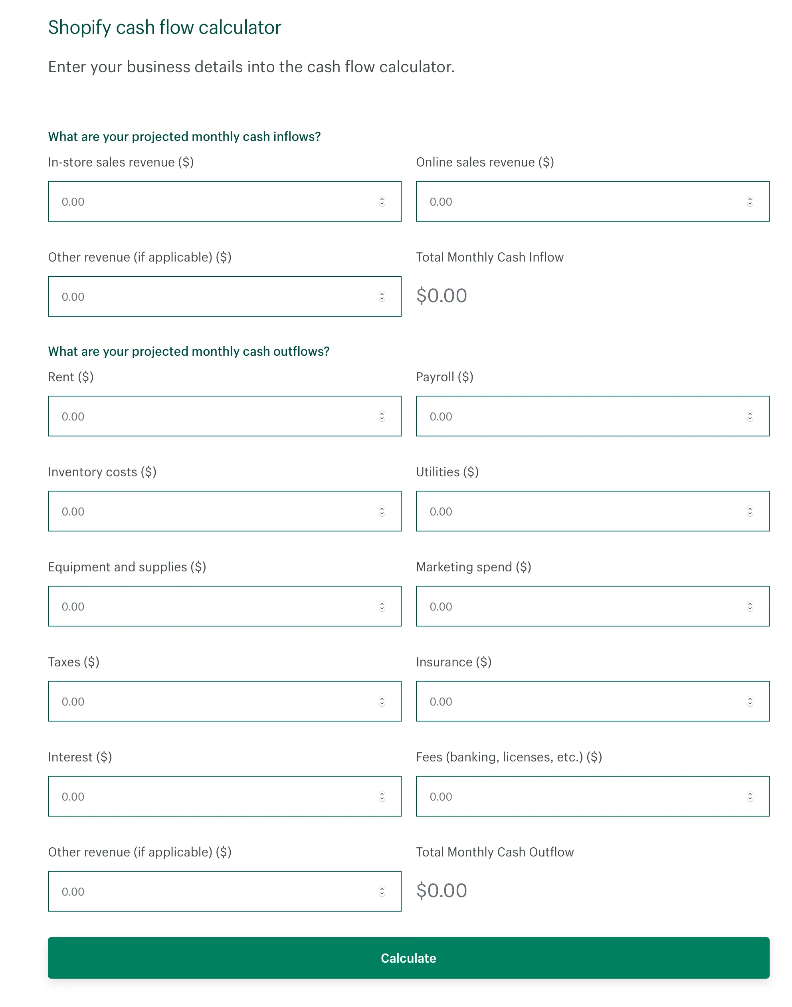The height and width of the screenshot is (1007, 792).
Task: Select the bottom Other revenue outflow input
Action: pyautogui.click(x=209, y=891)
